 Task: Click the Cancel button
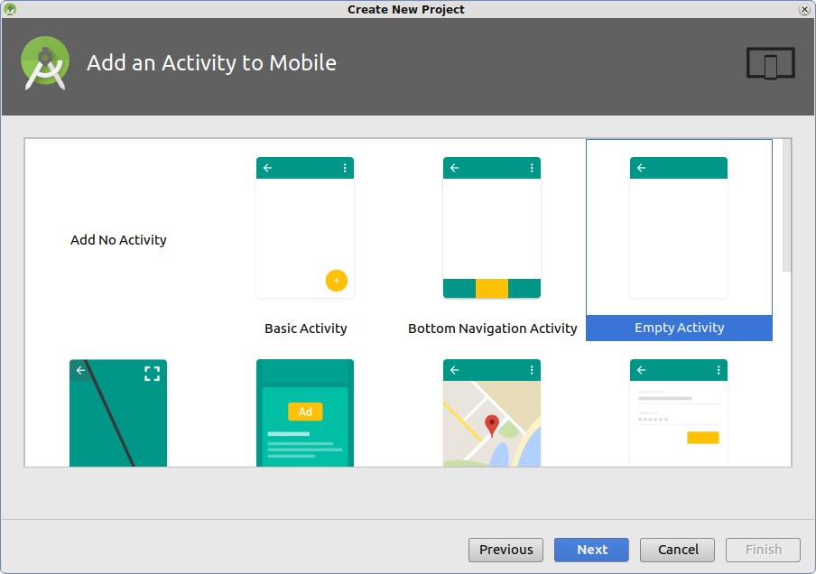[677, 550]
